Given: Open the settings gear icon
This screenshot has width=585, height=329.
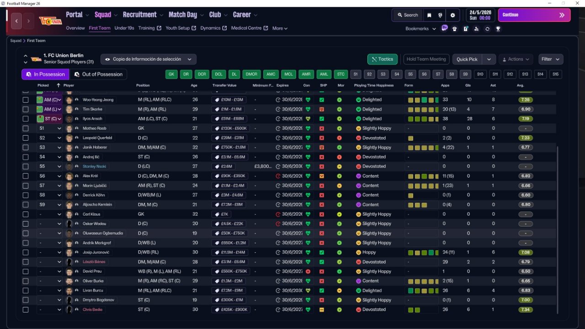Looking at the screenshot, I should (452, 15).
